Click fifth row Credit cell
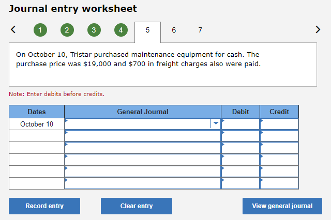331x220 pixels. pos(279,171)
